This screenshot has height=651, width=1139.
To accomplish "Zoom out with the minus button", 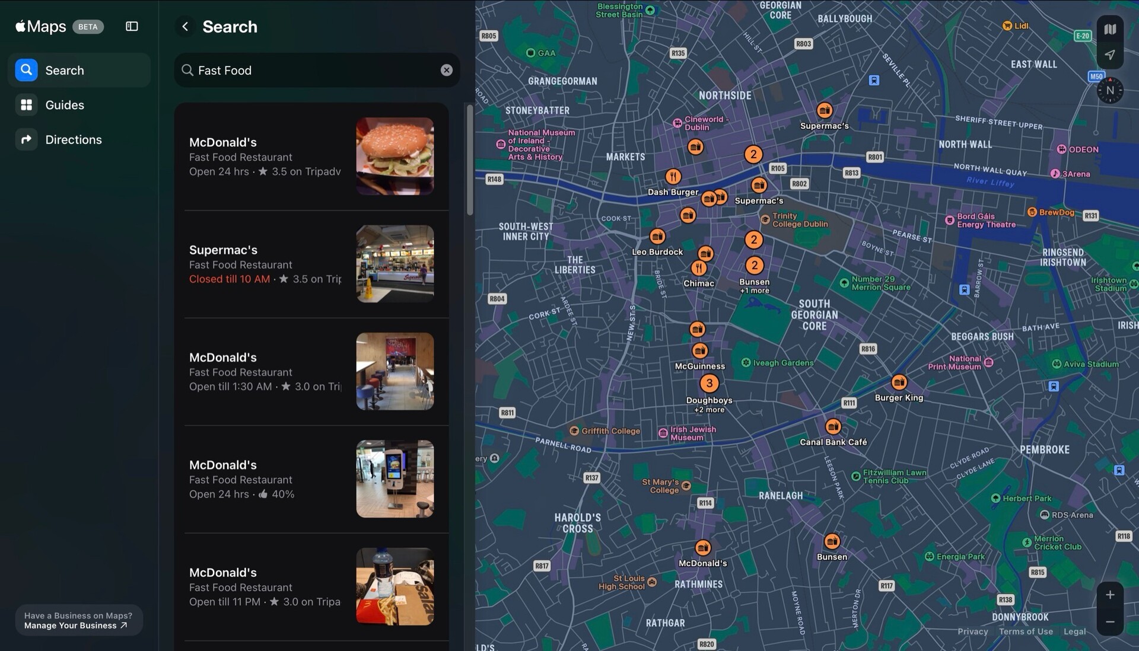I will point(1110,622).
